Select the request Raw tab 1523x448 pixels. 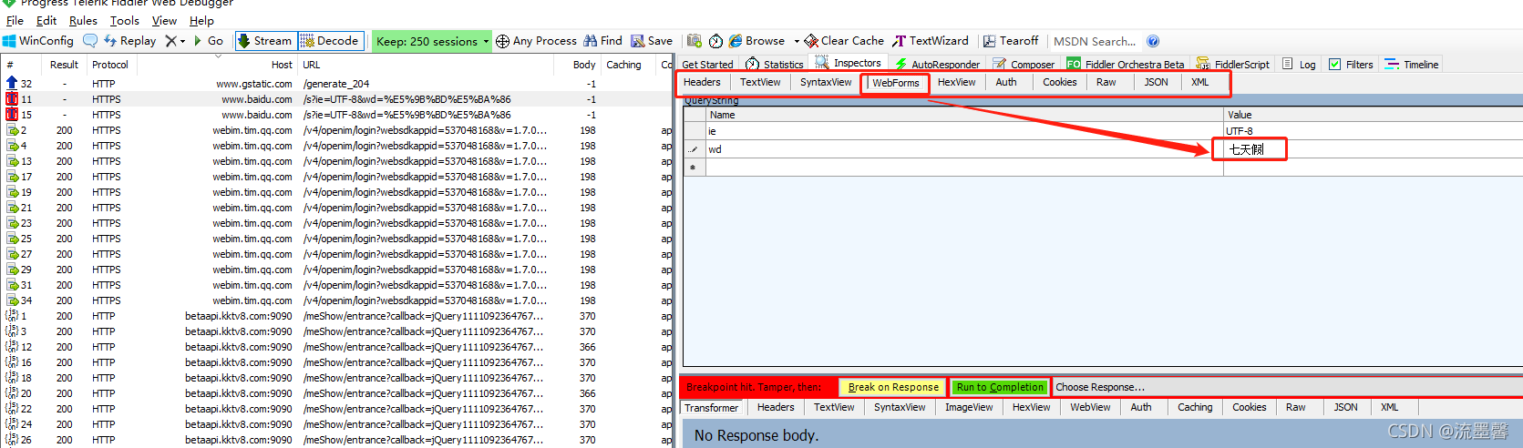click(x=1106, y=82)
